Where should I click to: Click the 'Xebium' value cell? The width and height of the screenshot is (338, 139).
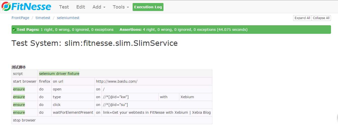[196, 97]
